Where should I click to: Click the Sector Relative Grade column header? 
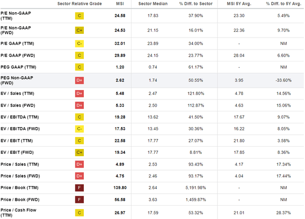[x=80, y=4]
